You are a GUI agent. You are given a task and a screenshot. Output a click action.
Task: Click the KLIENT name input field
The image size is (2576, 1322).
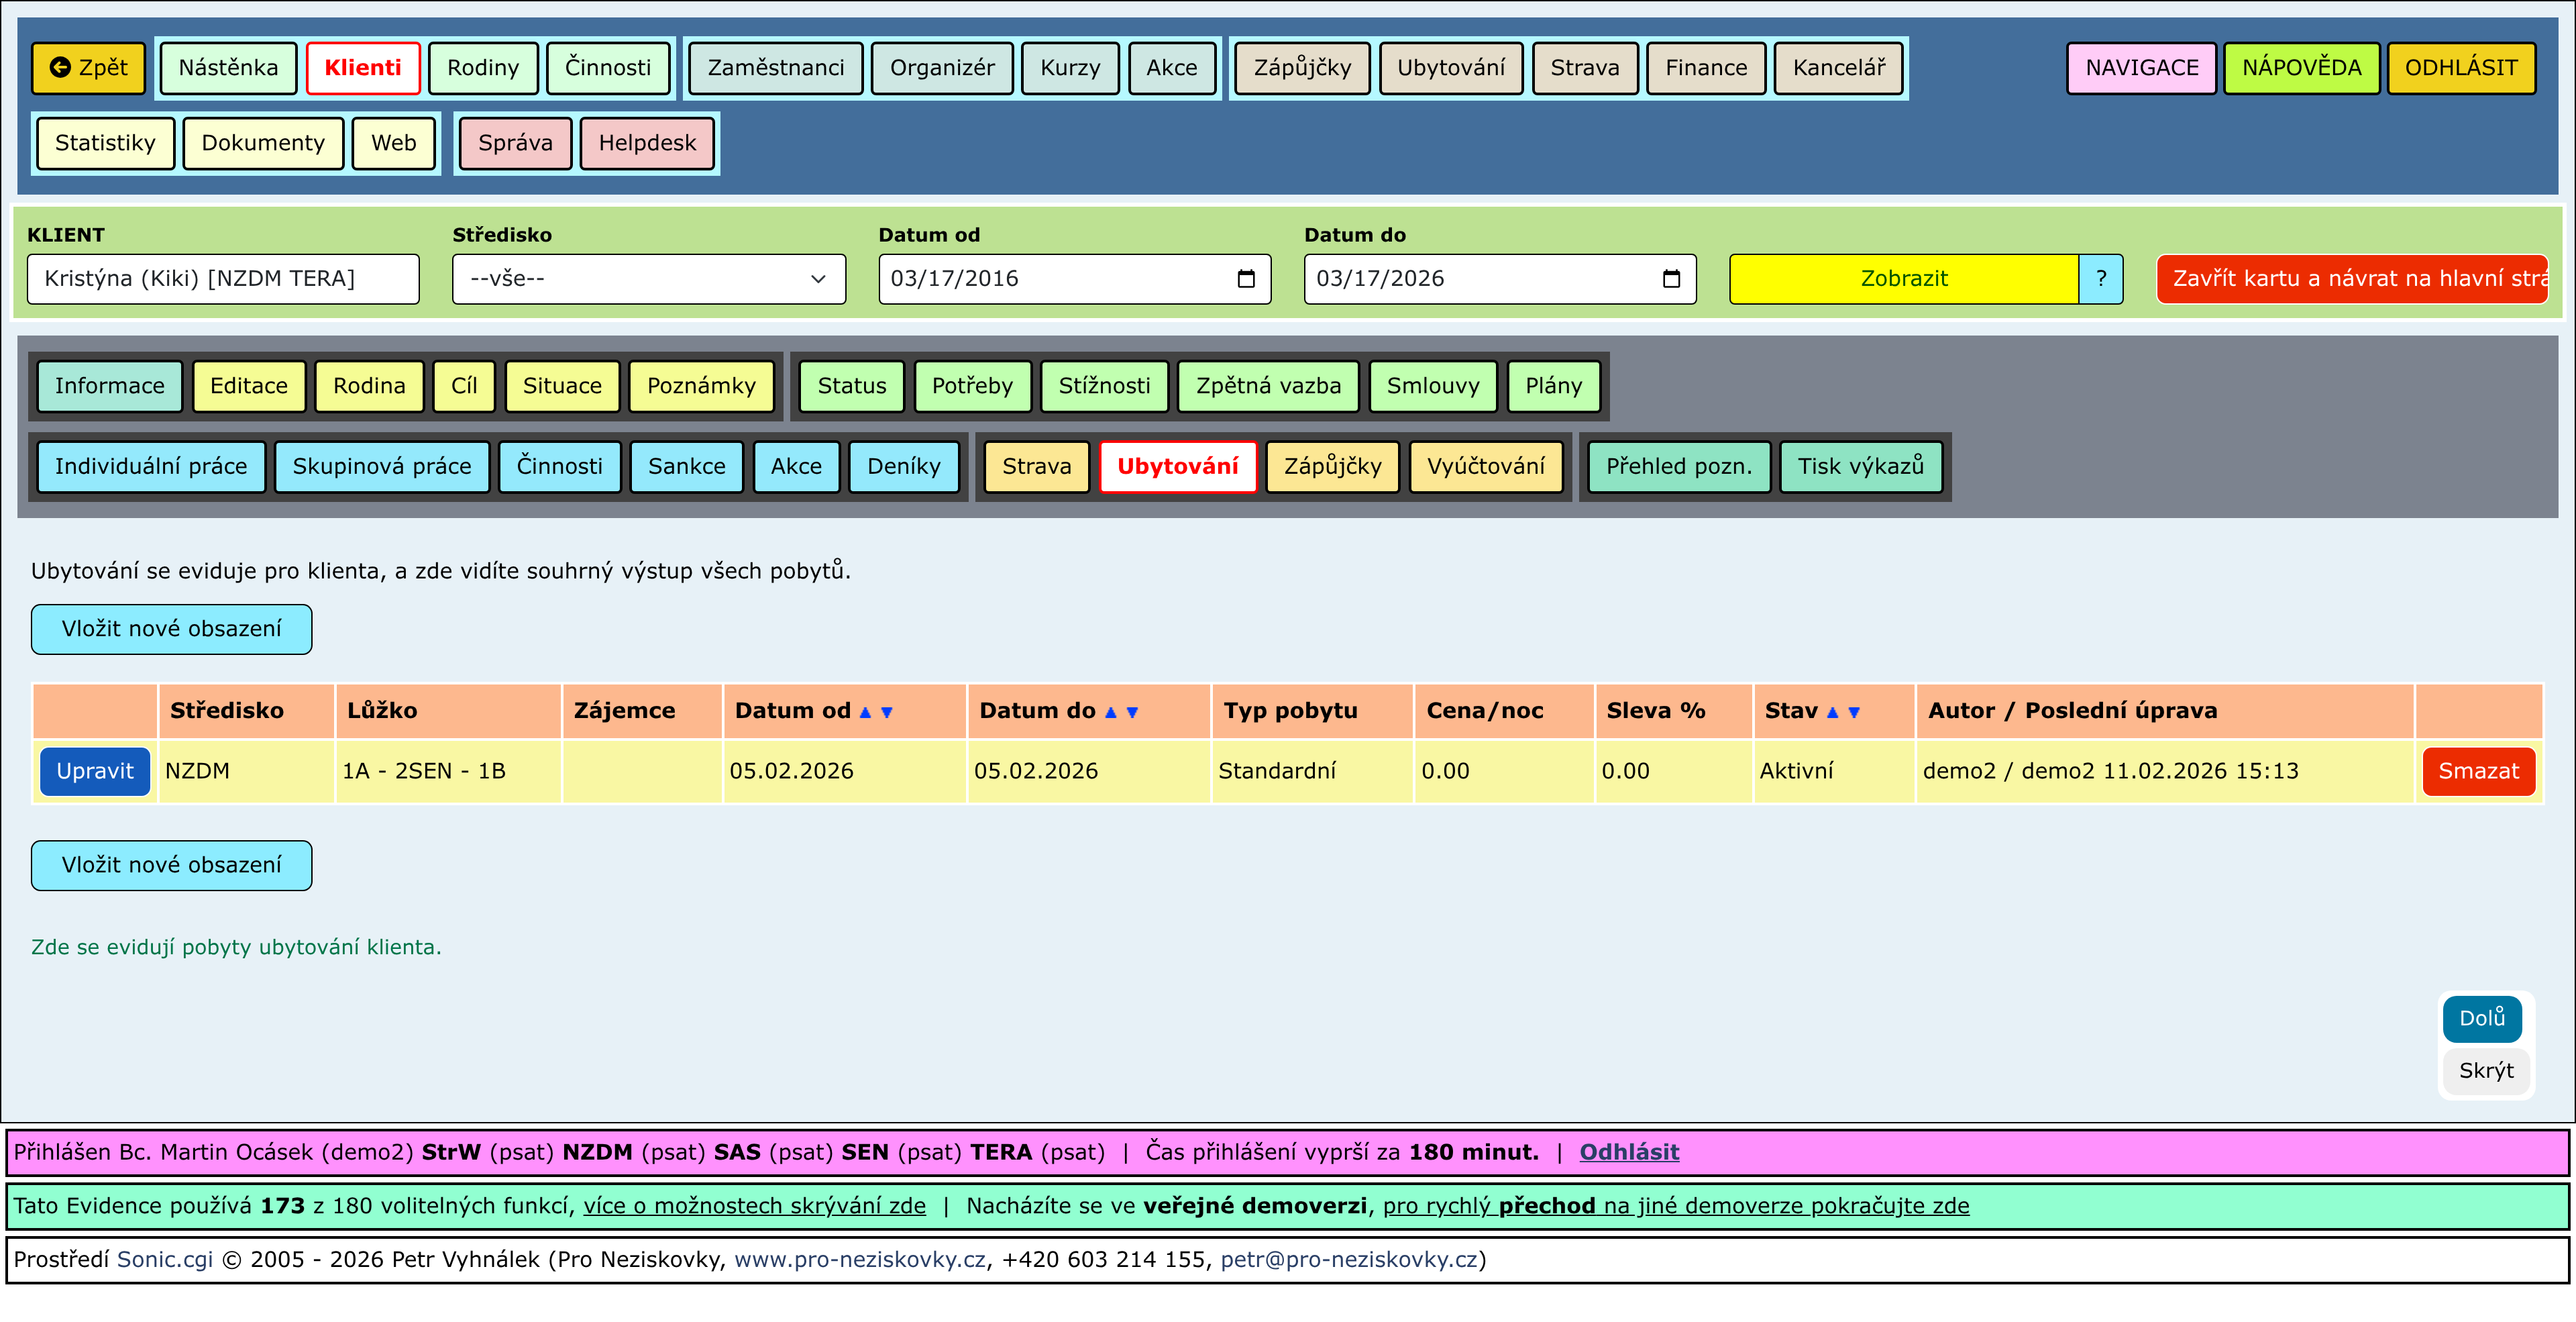(x=223, y=279)
